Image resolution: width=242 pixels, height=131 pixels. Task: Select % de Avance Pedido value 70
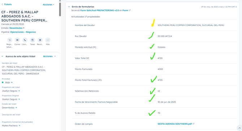pyautogui.click(x=159, y=113)
